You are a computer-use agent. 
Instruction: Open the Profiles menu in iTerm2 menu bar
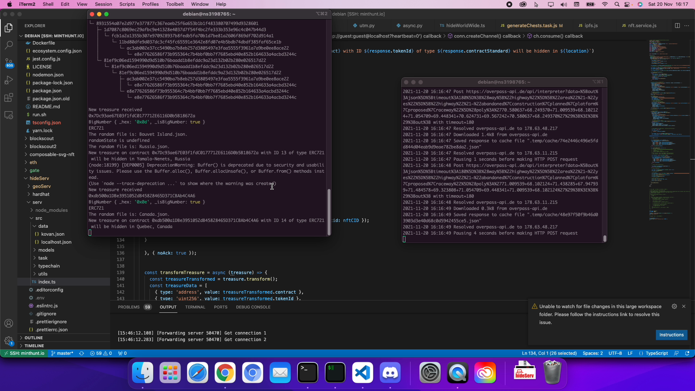click(x=150, y=4)
